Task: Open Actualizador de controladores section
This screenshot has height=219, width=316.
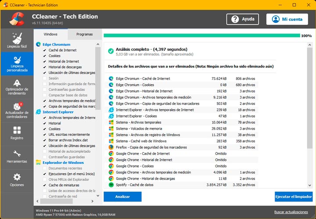Action: click(x=17, y=111)
